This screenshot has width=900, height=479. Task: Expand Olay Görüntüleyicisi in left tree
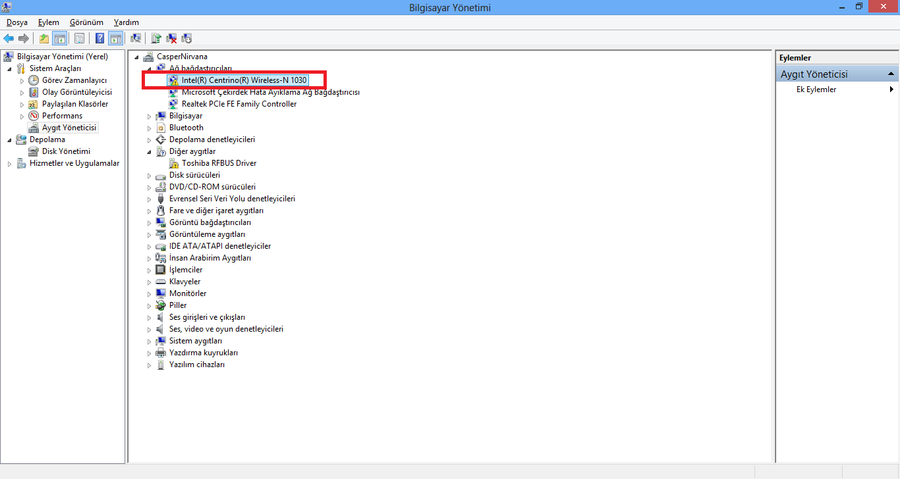(x=22, y=92)
